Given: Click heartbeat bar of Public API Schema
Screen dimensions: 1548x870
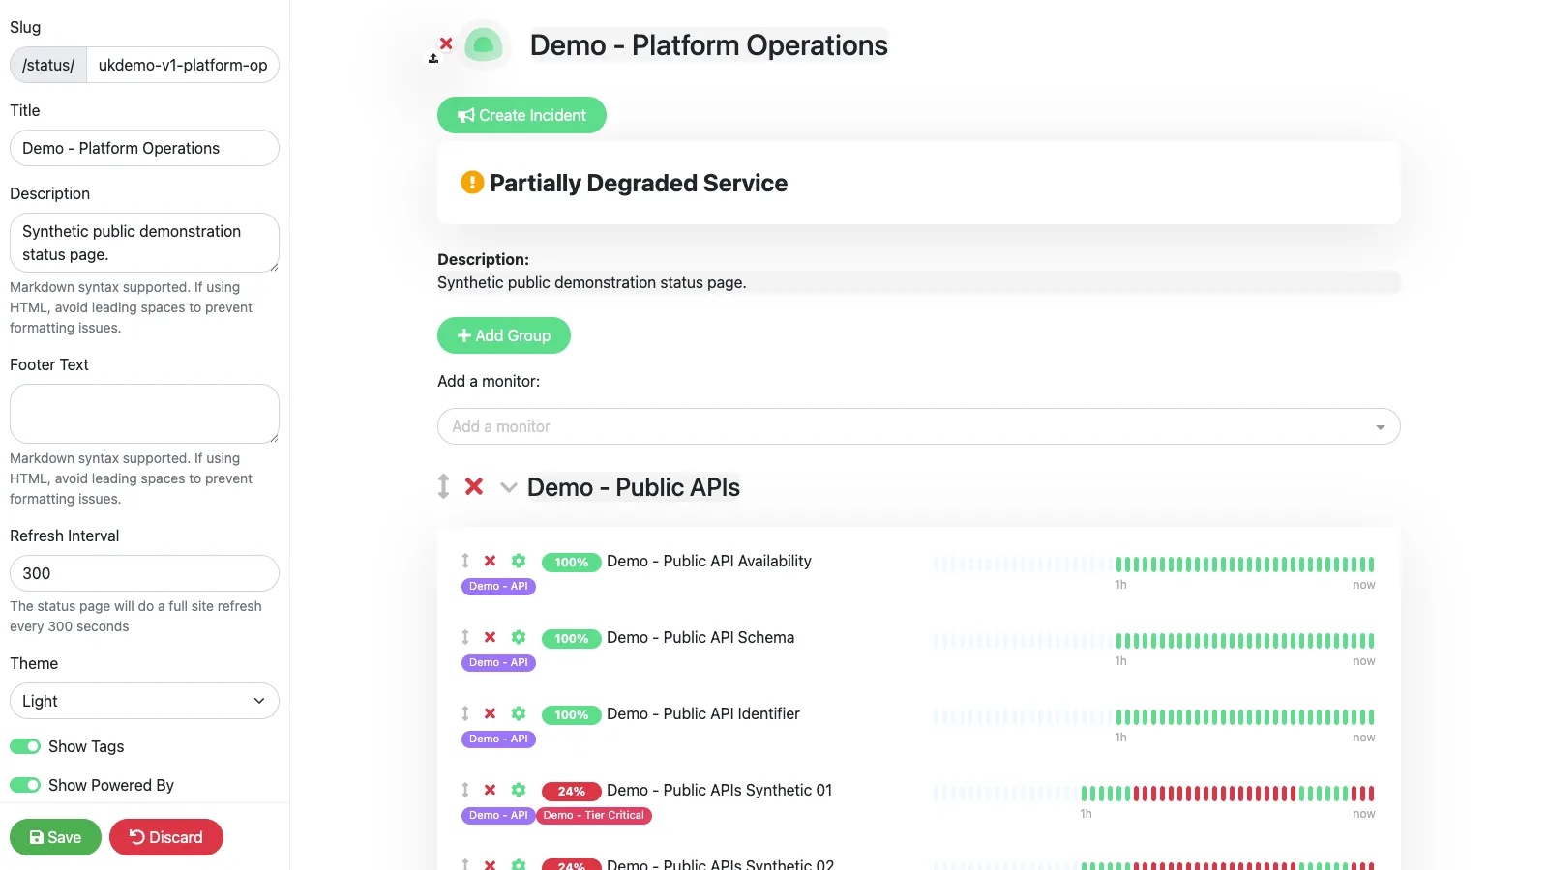Looking at the screenshot, I should click(x=1154, y=640).
